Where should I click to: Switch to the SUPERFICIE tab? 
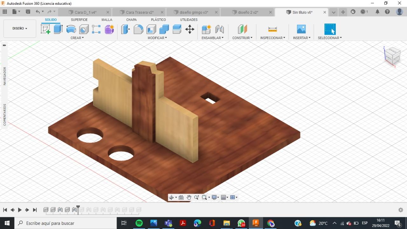pyautogui.click(x=79, y=20)
